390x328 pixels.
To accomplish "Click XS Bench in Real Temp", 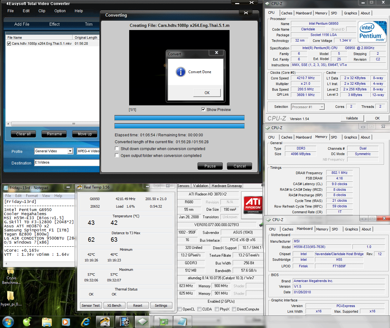I will coord(114,305).
